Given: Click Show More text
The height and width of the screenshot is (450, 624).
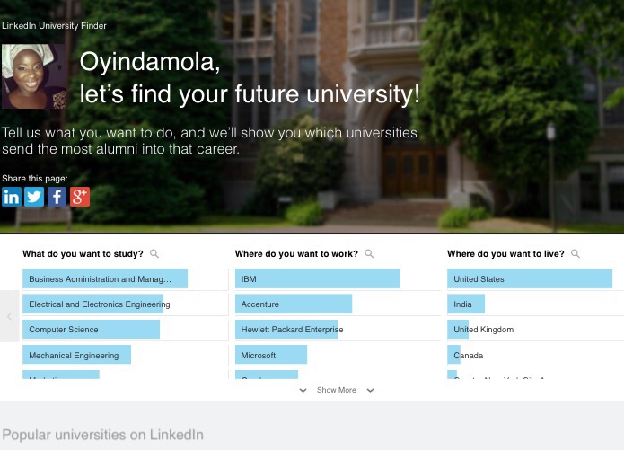Looking at the screenshot, I should 336,391.
